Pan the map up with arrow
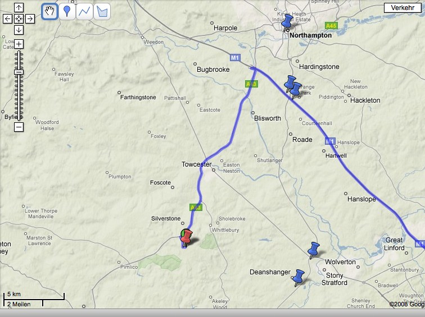 click(x=19, y=8)
